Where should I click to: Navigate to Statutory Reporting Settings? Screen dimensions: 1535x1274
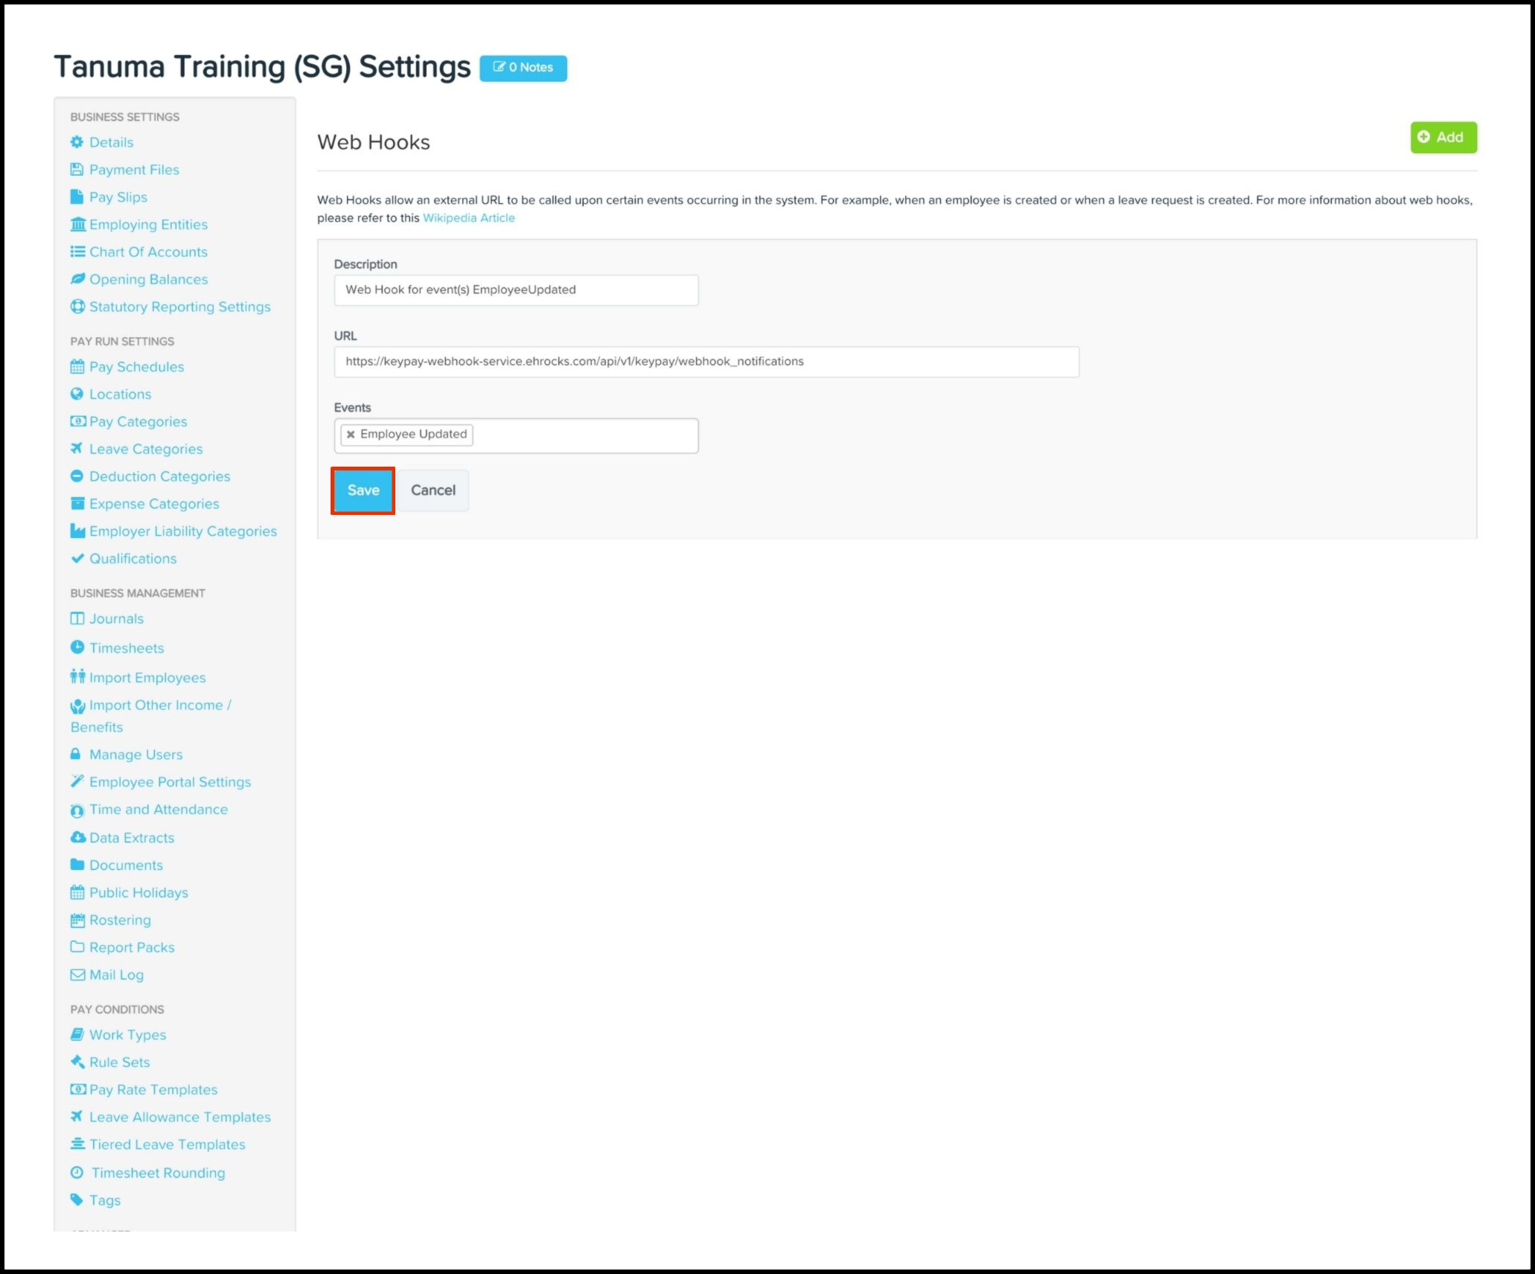click(179, 307)
